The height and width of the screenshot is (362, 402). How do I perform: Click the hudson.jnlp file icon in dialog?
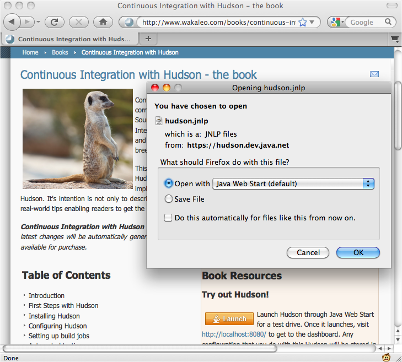click(159, 121)
